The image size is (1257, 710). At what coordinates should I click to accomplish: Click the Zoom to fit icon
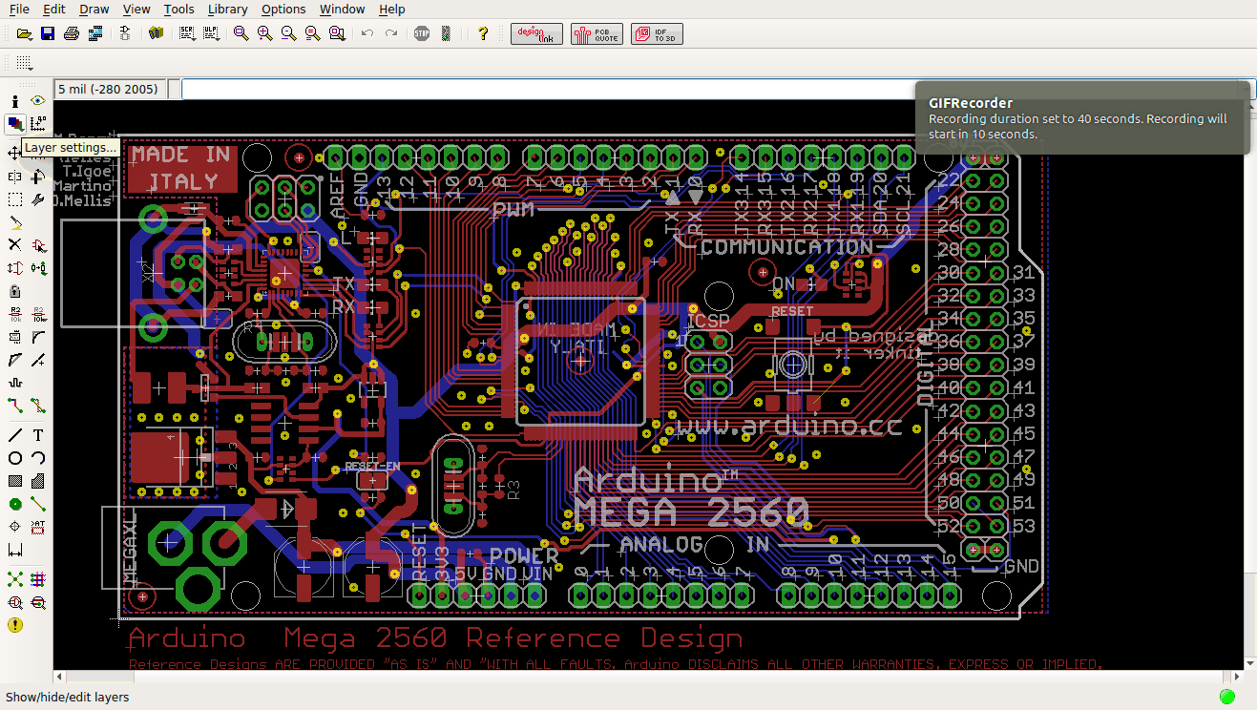[x=241, y=33]
